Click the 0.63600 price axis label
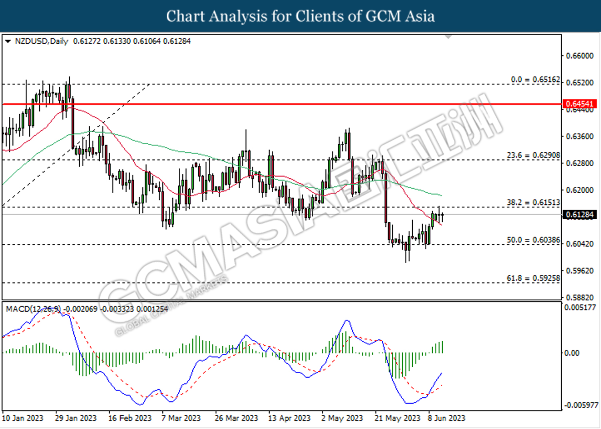 pyautogui.click(x=579, y=137)
